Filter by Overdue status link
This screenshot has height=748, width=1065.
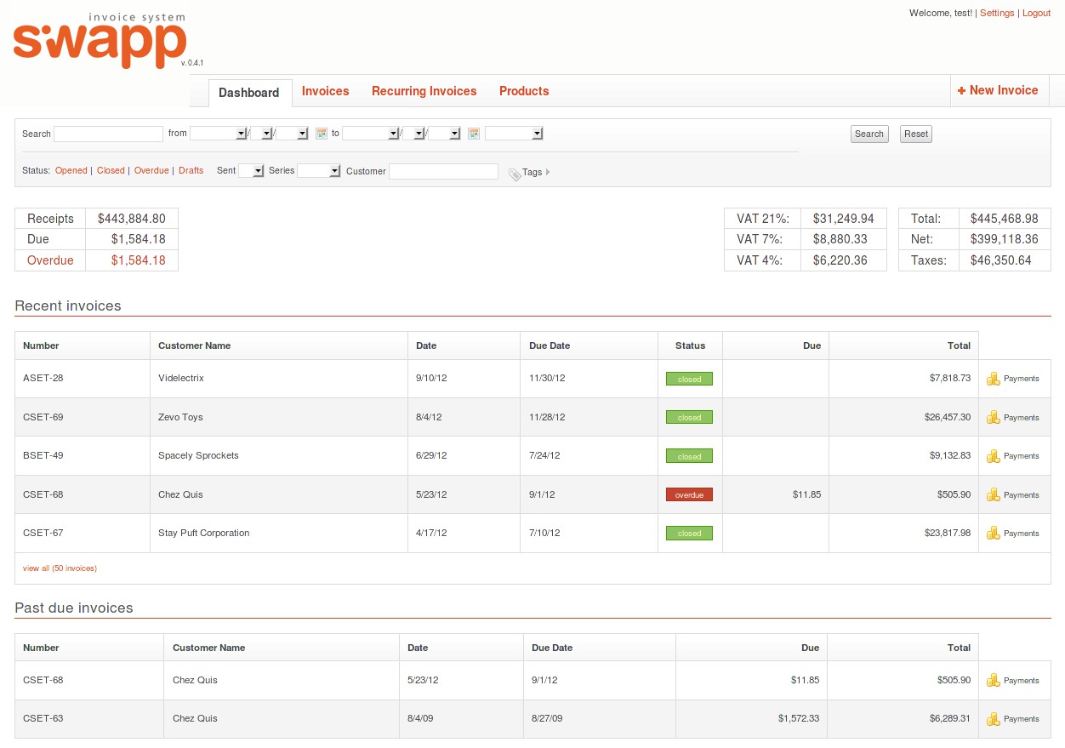[x=151, y=171]
